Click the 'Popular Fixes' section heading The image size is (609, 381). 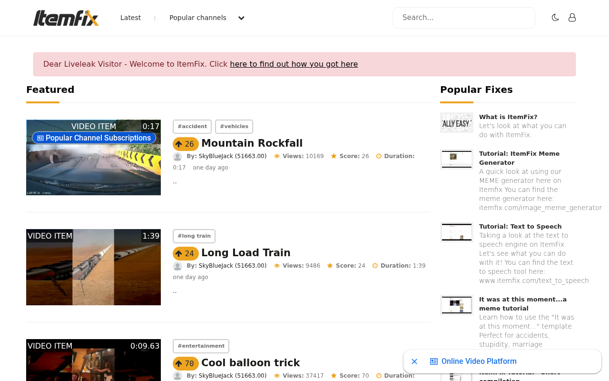(476, 90)
